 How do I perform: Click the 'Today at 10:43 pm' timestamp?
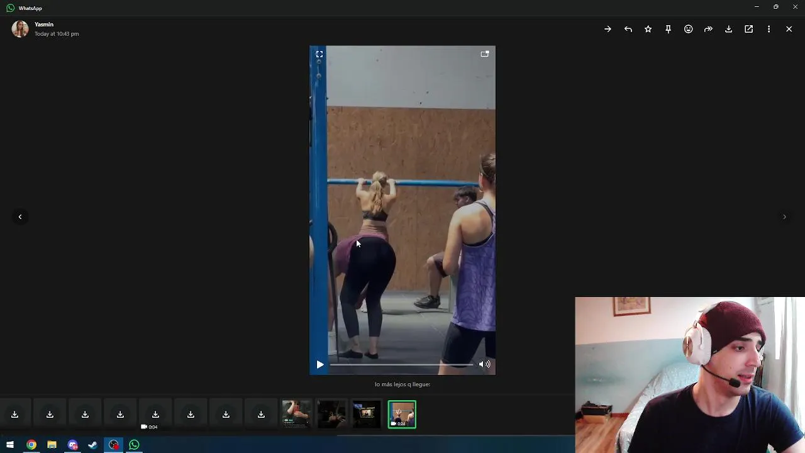point(57,34)
